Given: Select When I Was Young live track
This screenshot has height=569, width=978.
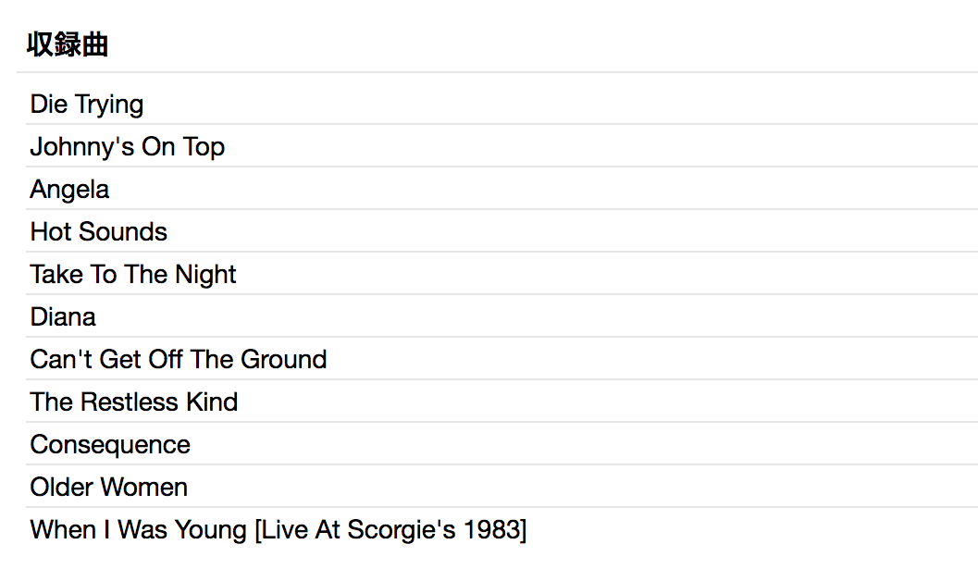Looking at the screenshot, I should click(278, 529).
